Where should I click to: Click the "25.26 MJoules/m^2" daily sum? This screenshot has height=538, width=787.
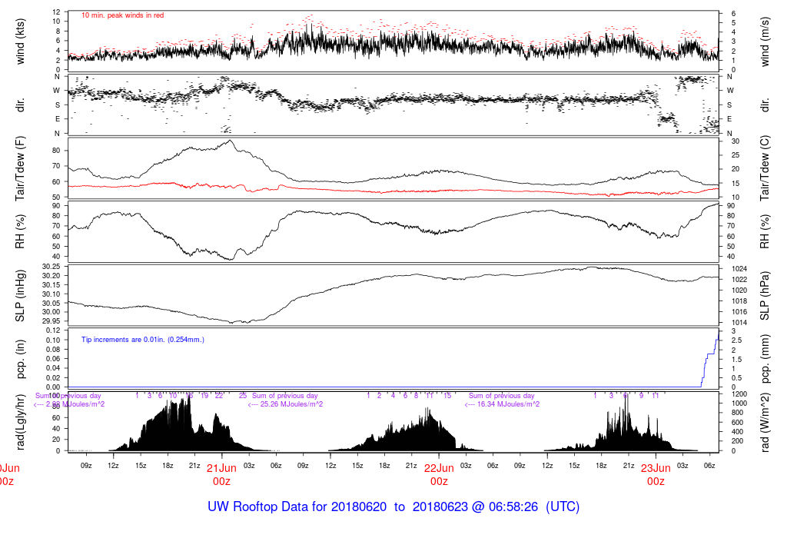pyautogui.click(x=293, y=404)
